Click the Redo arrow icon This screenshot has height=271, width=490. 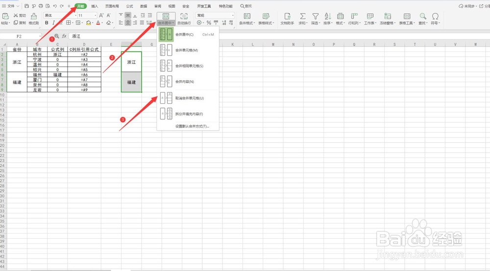pyautogui.click(x=62, y=6)
